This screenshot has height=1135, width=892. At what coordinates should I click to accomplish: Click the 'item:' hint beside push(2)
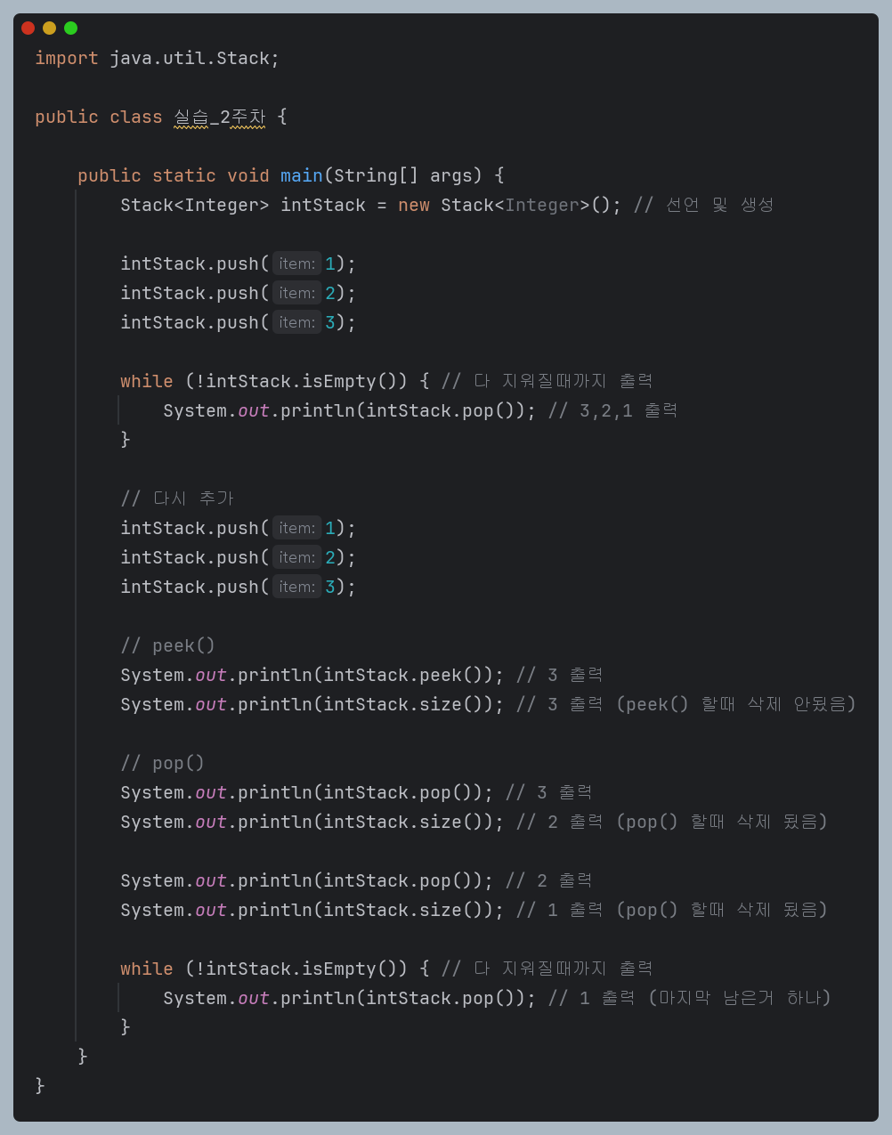296,293
